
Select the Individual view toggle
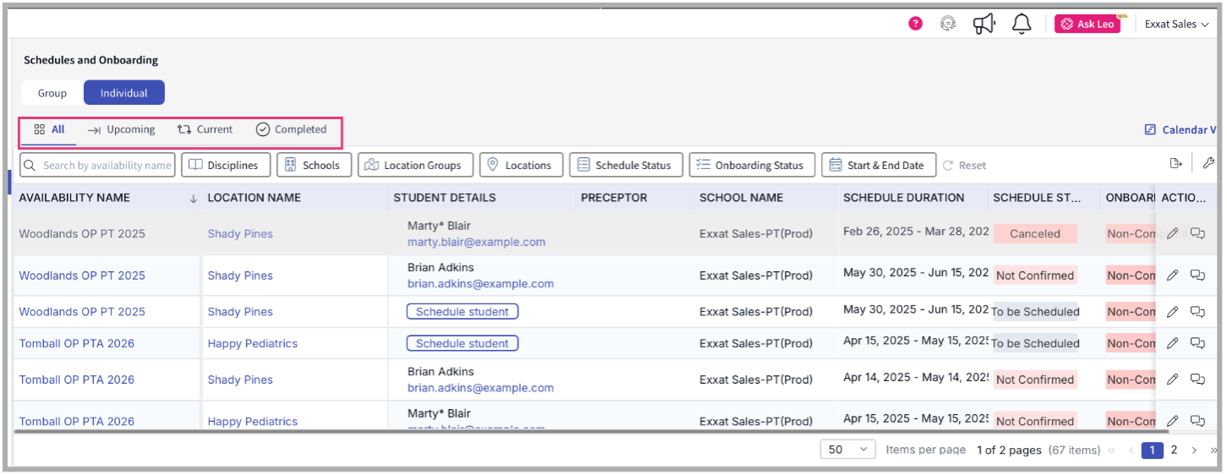coord(123,93)
